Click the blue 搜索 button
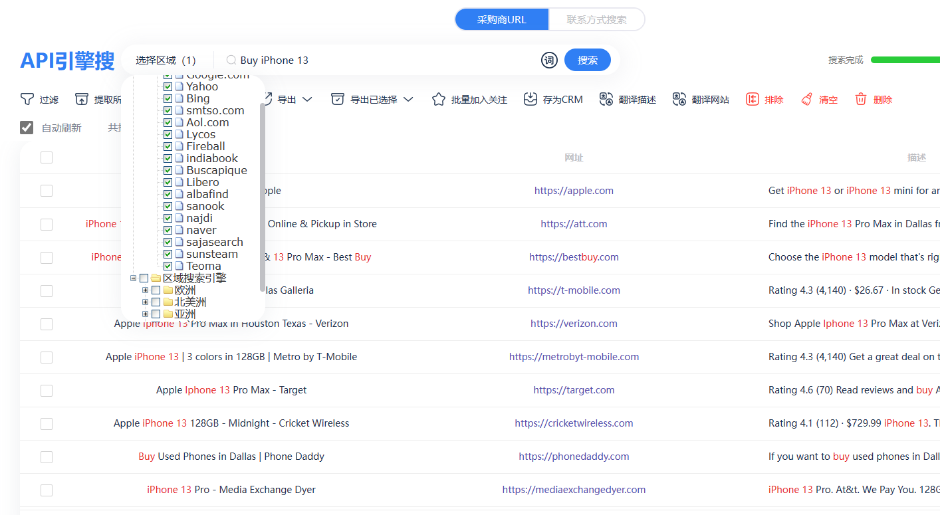This screenshot has width=940, height=515. click(x=588, y=60)
